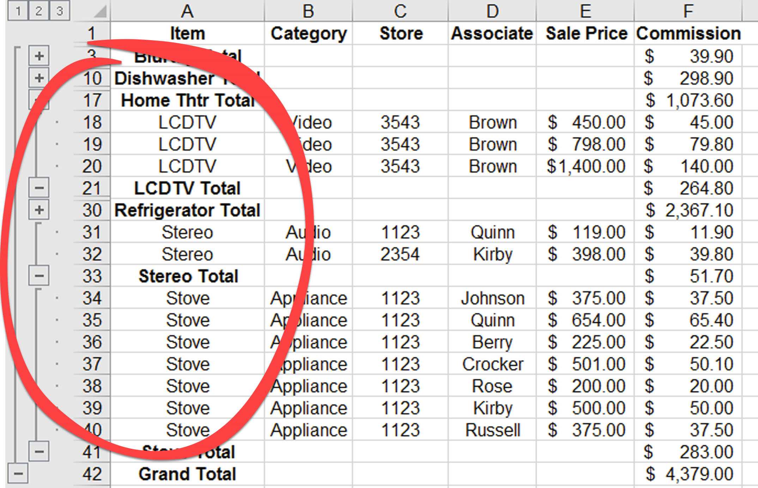The width and height of the screenshot is (758, 488).
Task: Click the $ 119.00 sale price cell
Action: (586, 232)
